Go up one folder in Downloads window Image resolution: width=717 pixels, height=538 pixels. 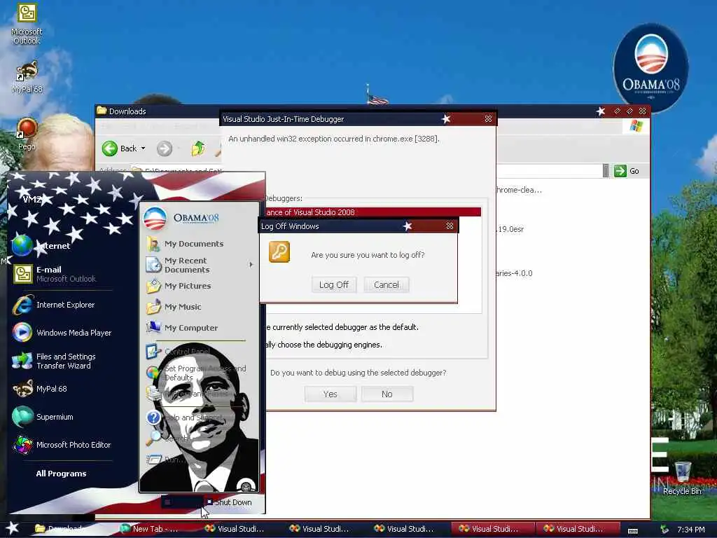click(x=198, y=149)
